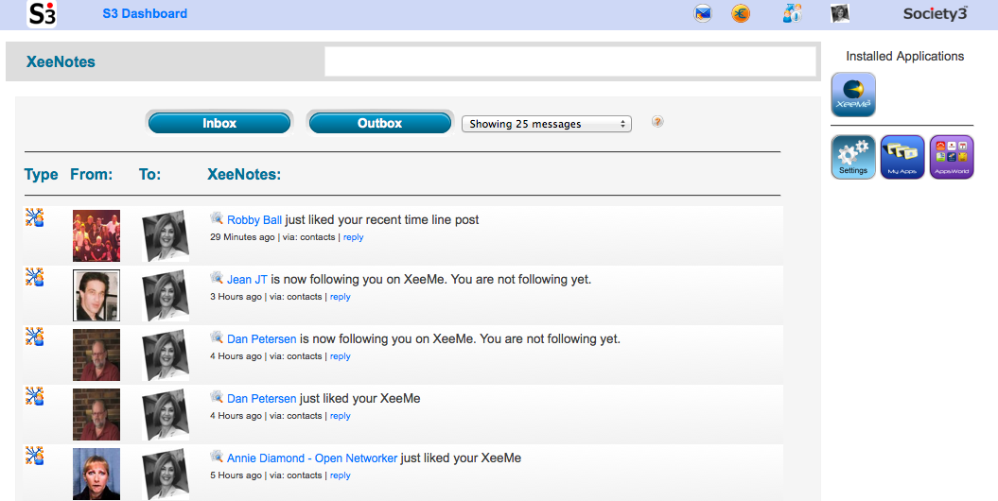Open the orange XeeMe icon in header
The height and width of the screenshot is (501, 998).
click(741, 13)
